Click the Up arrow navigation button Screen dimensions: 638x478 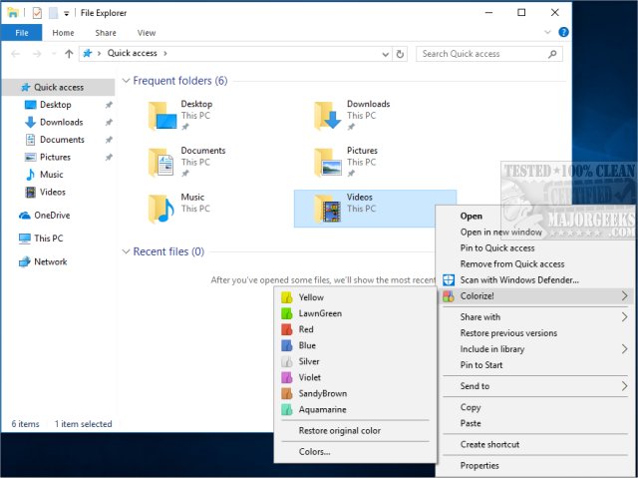[x=68, y=54]
